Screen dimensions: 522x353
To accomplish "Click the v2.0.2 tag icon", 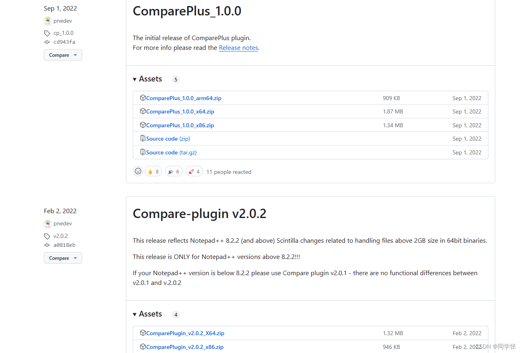I will (x=47, y=236).
